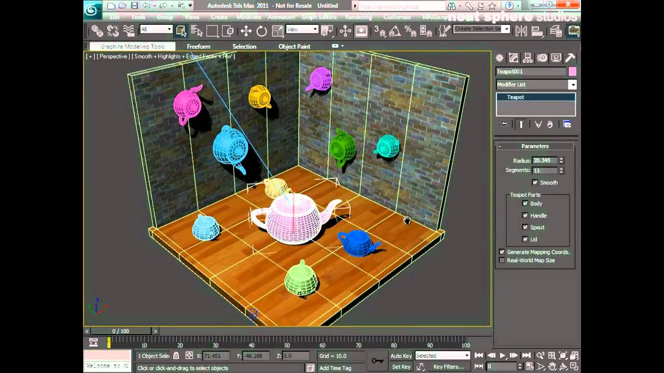Choose the Rectangular Selection Region tool

click(212, 31)
